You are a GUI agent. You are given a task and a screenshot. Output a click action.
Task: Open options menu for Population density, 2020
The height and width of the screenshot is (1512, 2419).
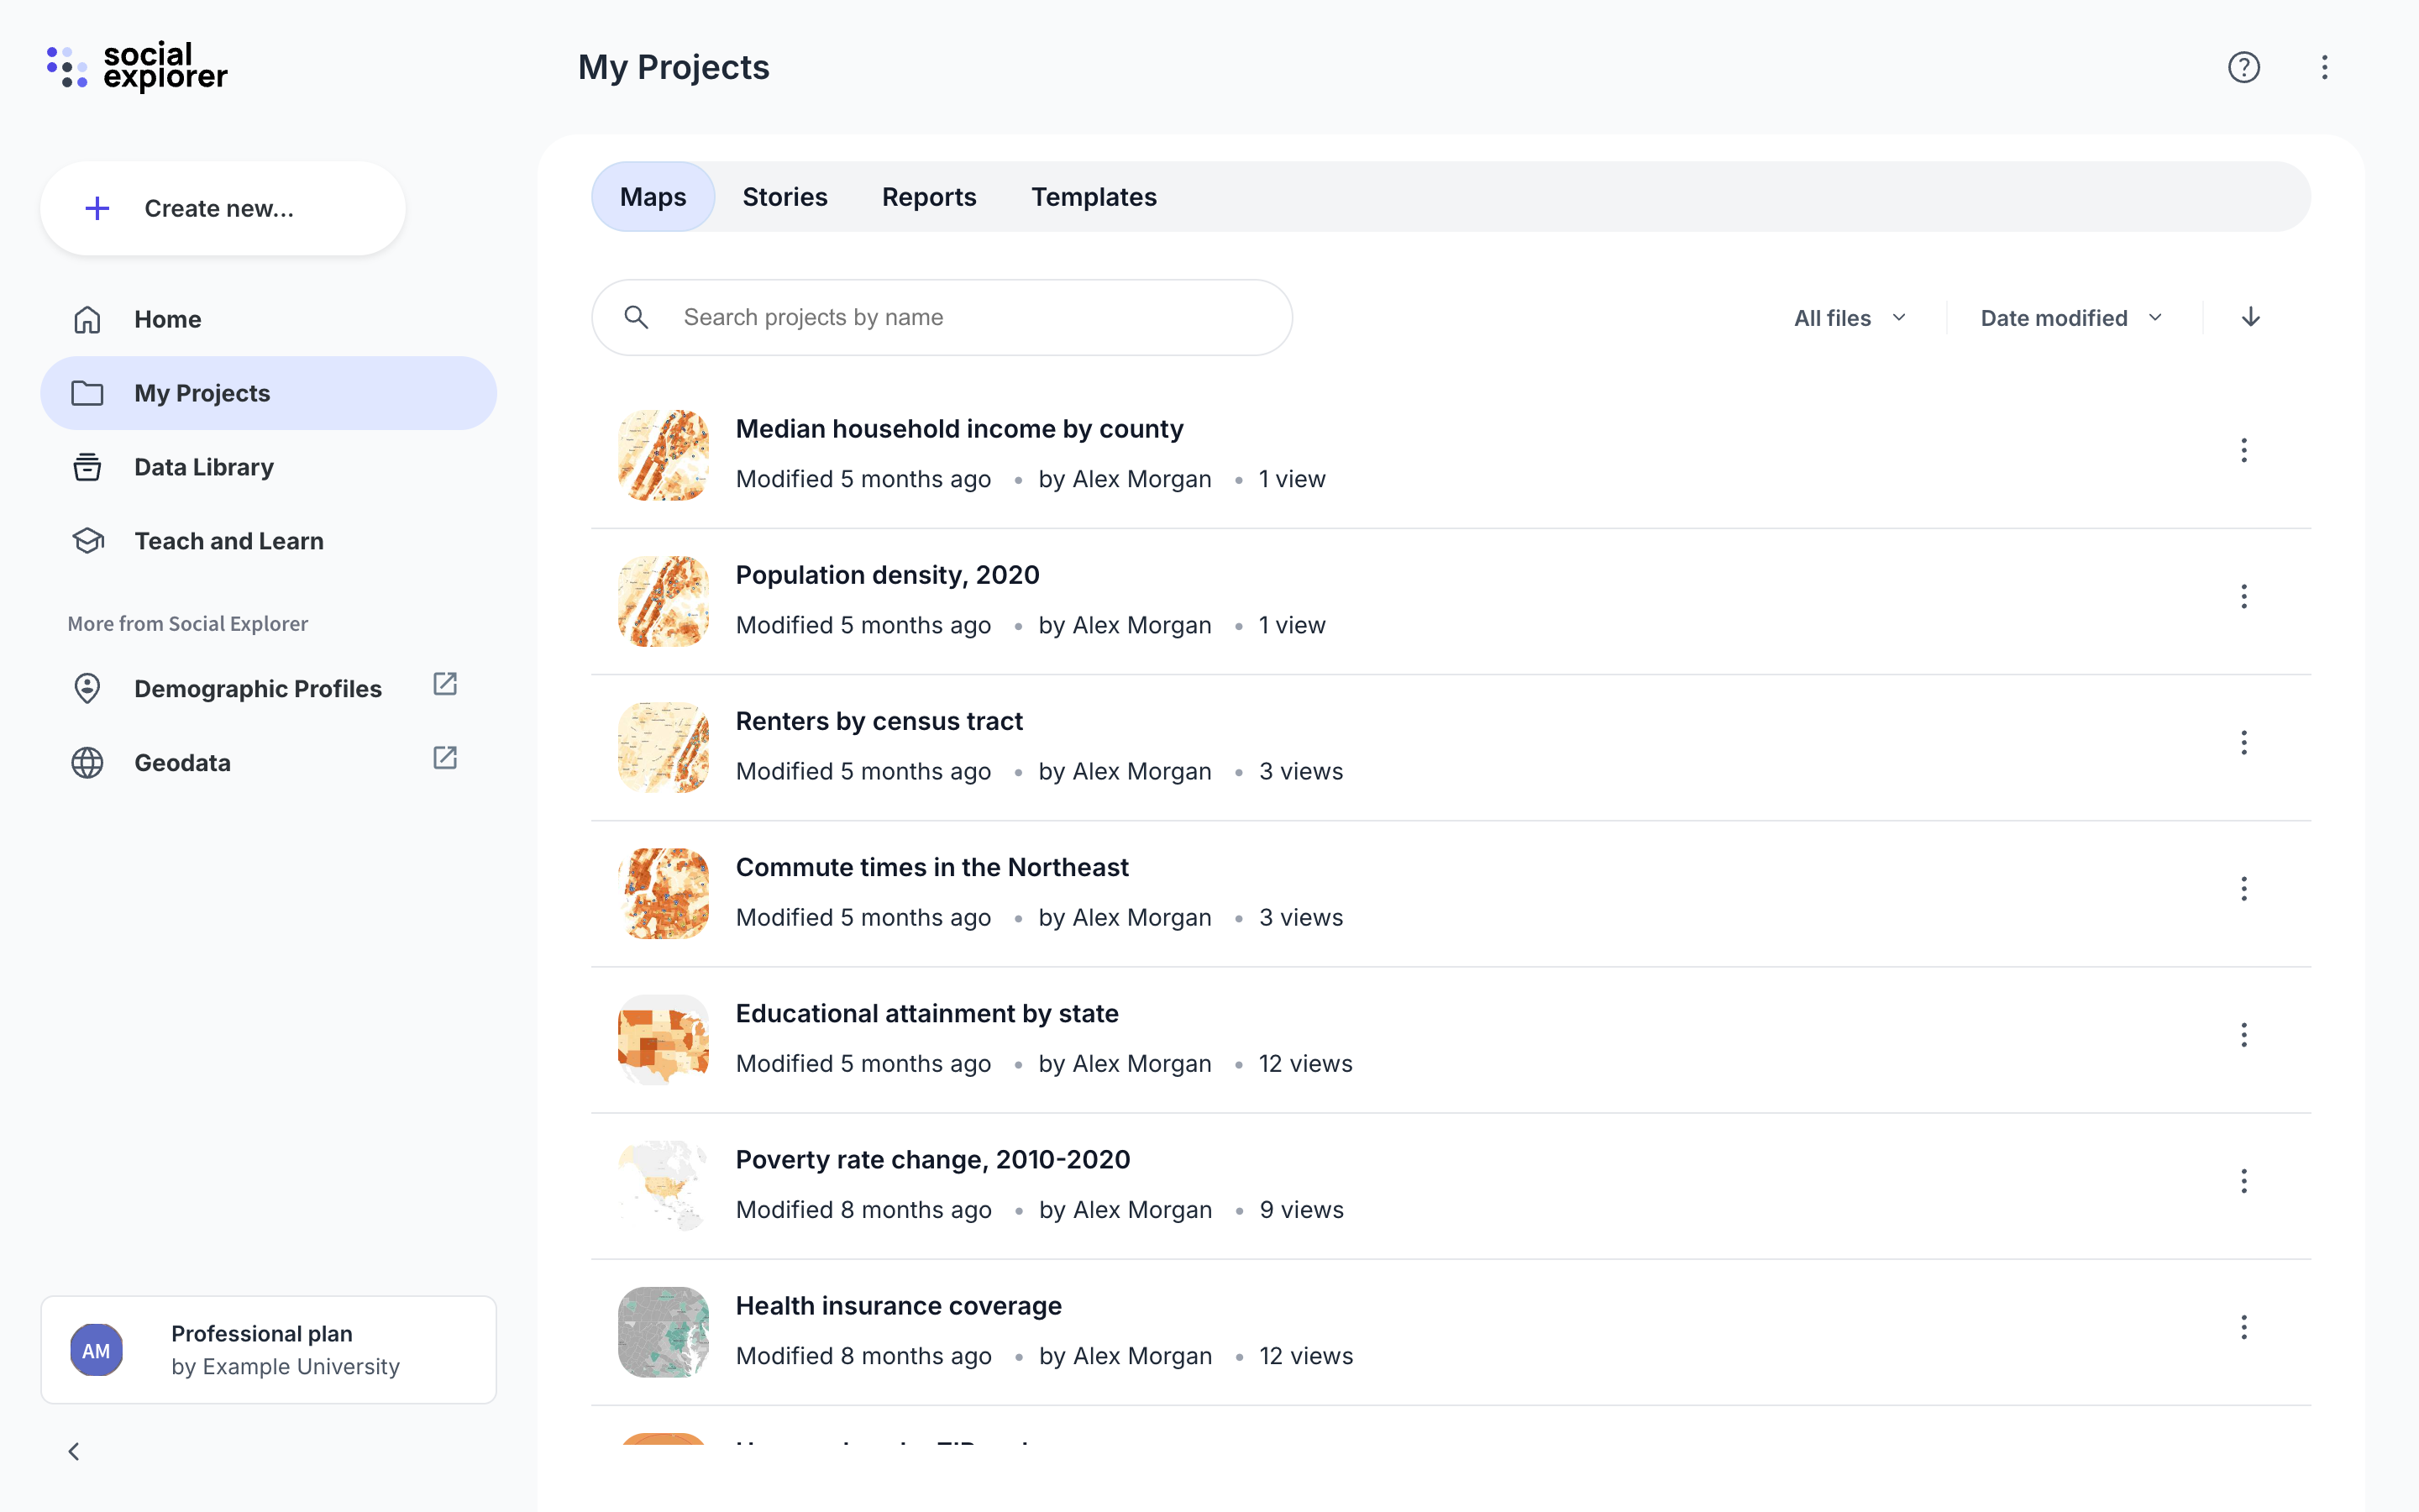[x=2244, y=597]
